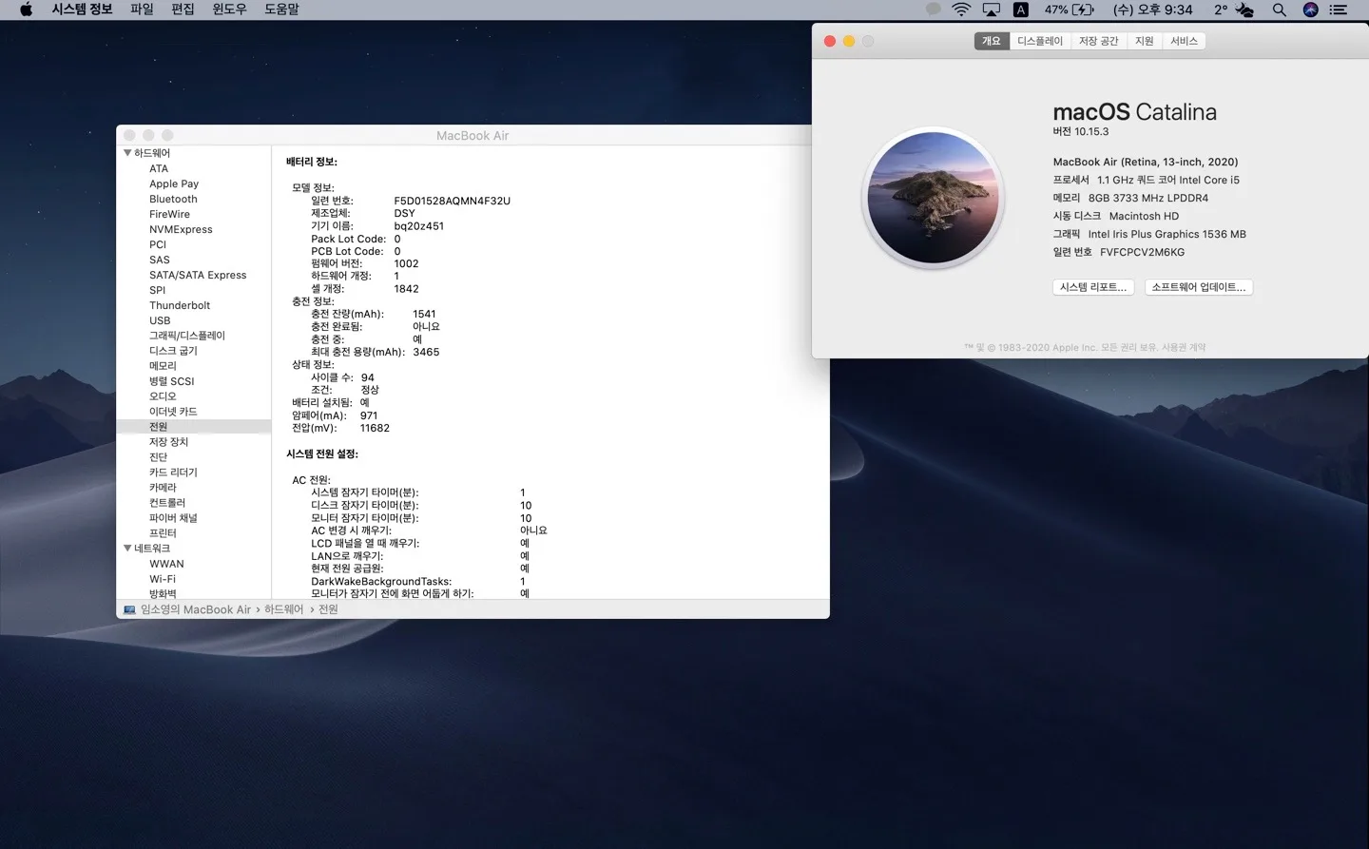Click the 시스템 리포트... button
Screen dimensions: 1369x849
(1093, 287)
